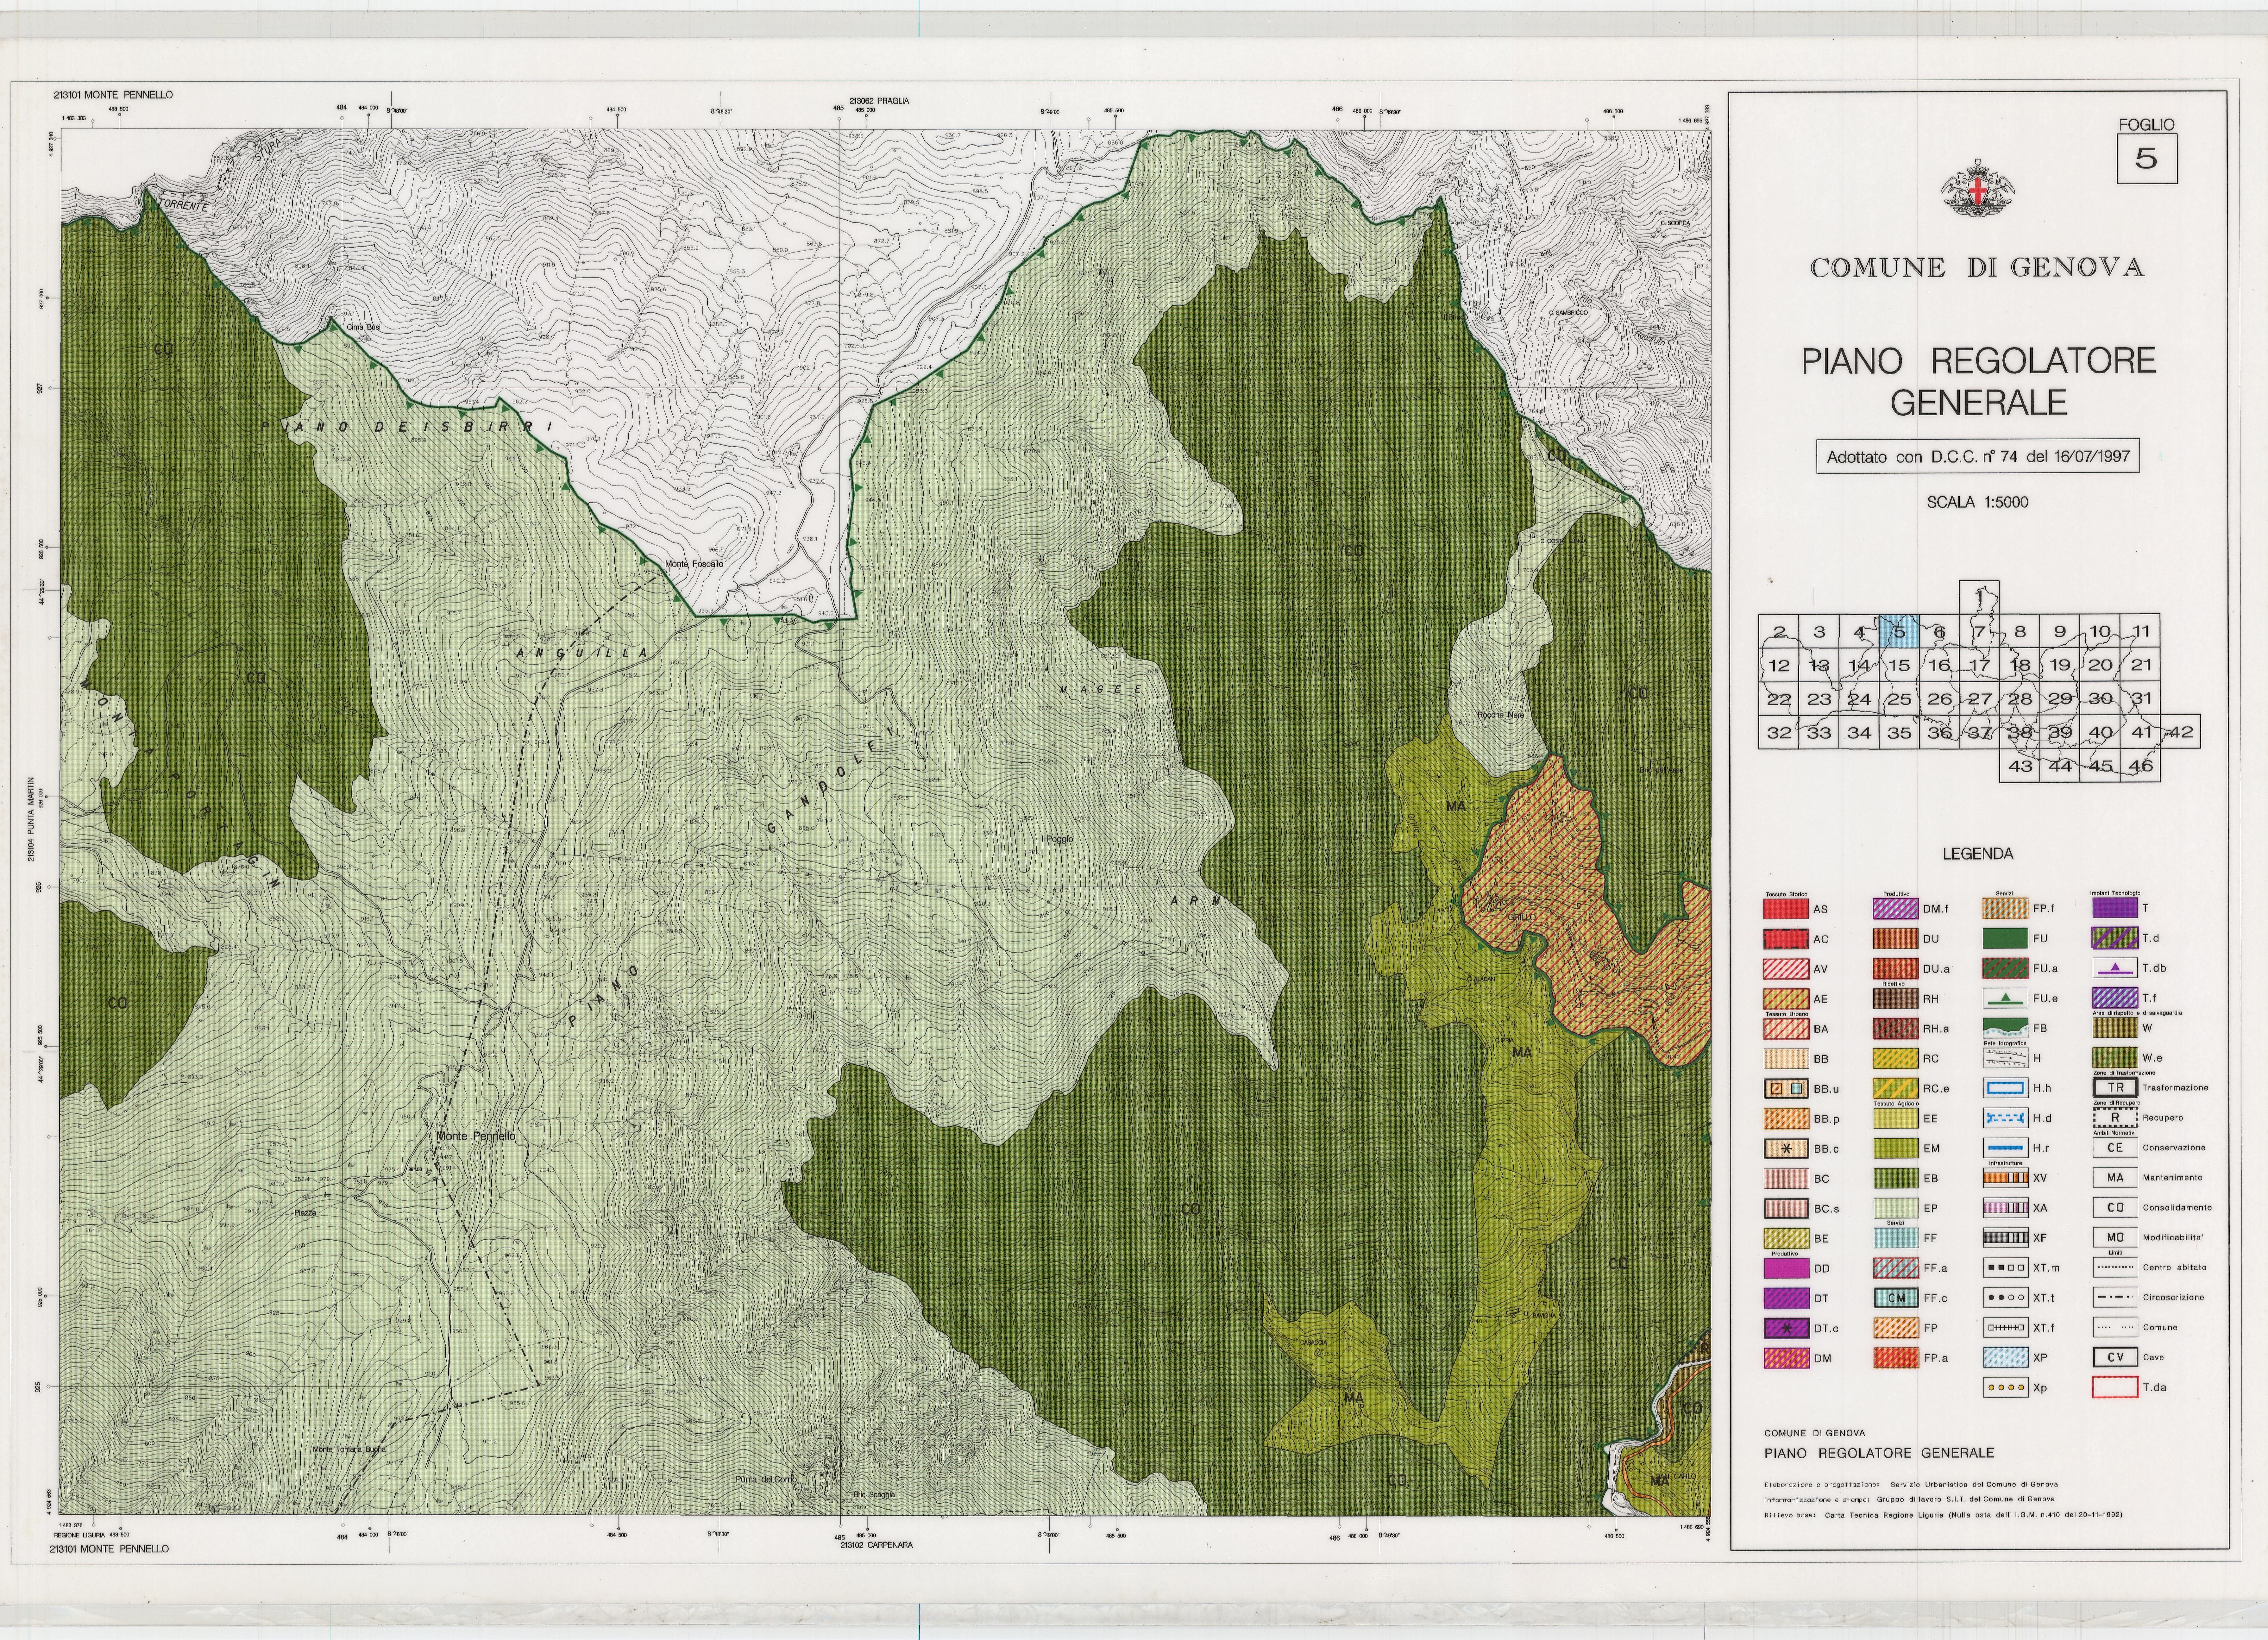Viewport: 2268px width, 1640px height.
Task: Click the XA pink road legend symbol
Action: [2006, 1208]
